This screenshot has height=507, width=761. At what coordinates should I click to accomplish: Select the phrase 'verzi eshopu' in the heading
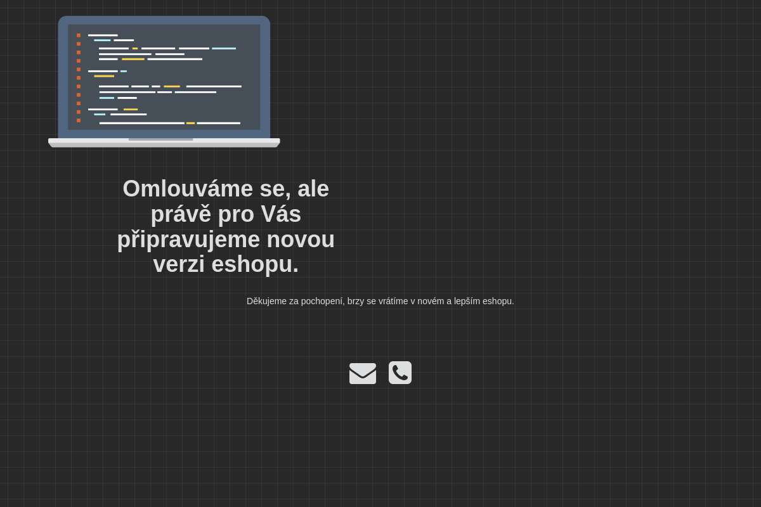226,264
